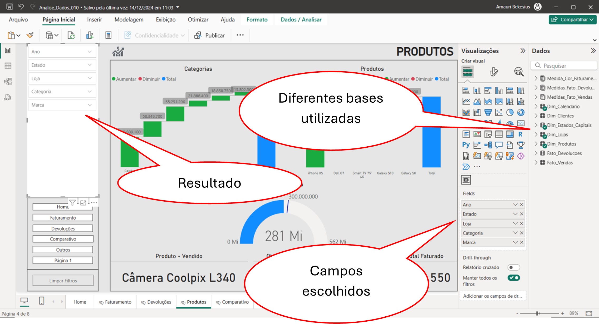This screenshot has width=599, height=324.
Task: Select the slicer visual icon
Action: coord(488,134)
